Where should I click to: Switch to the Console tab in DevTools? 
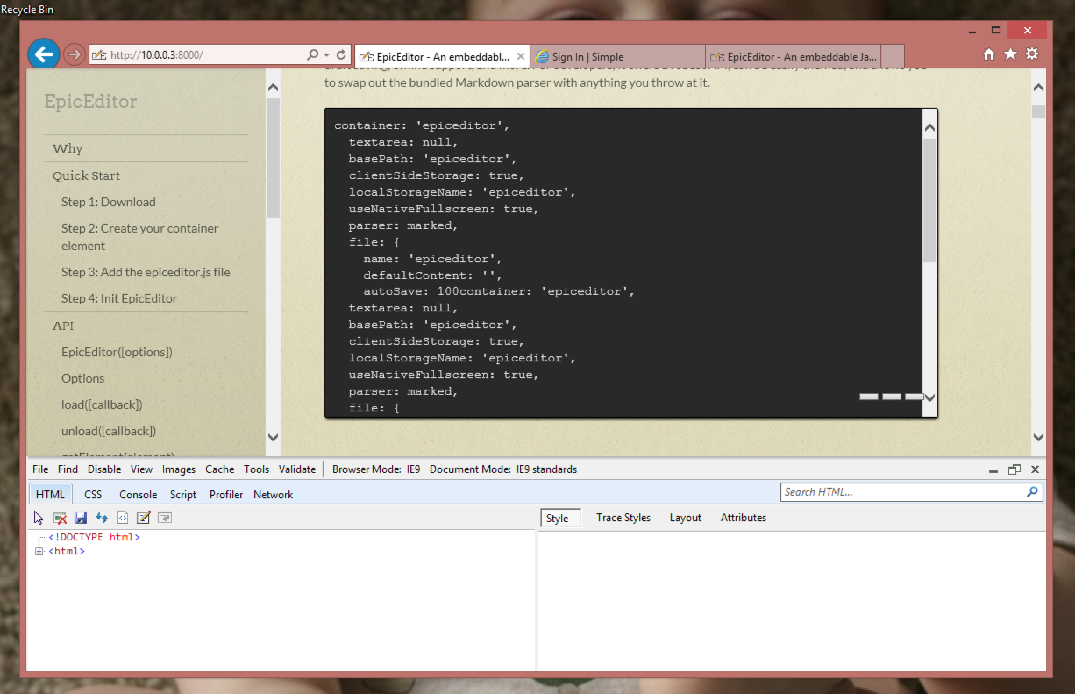coord(137,494)
